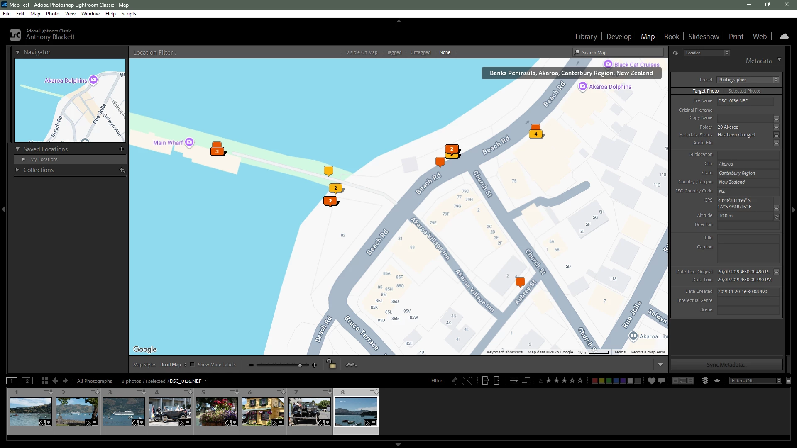Open the Scripts menu

point(129,14)
